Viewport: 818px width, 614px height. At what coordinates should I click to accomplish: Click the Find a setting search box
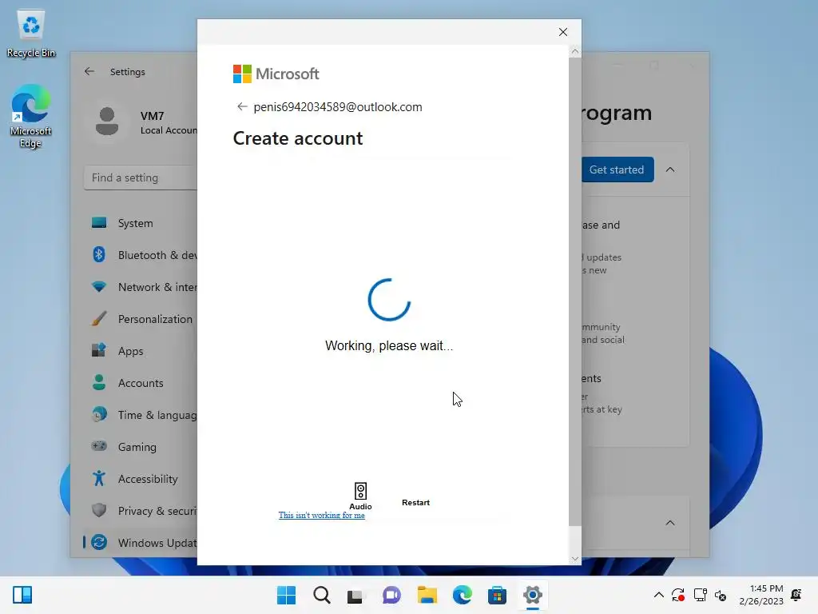click(141, 177)
